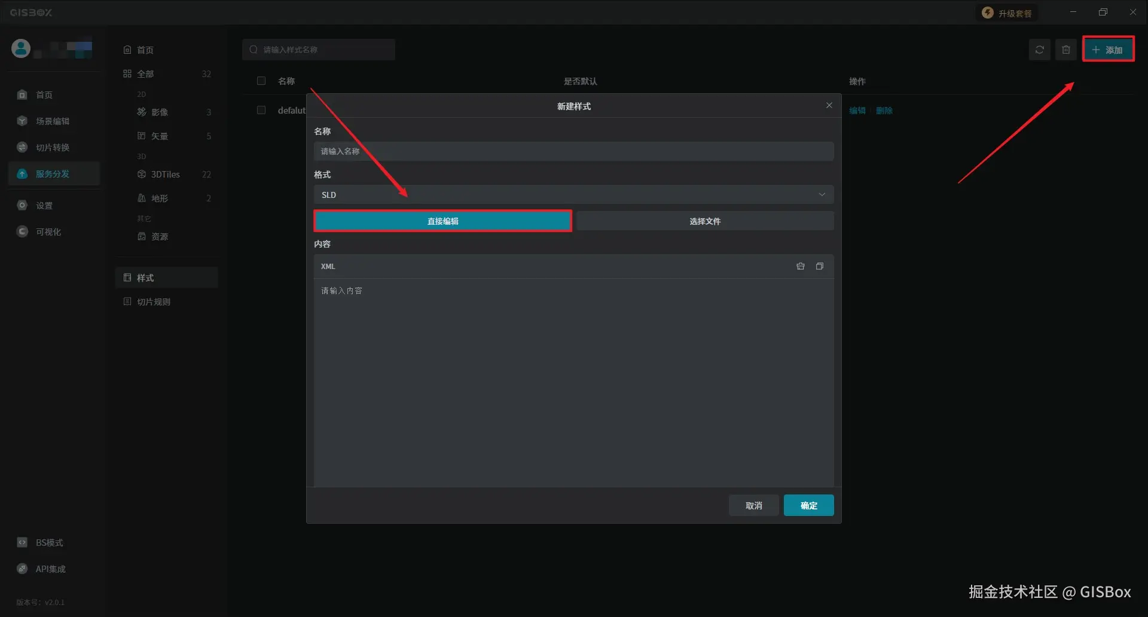Check the defalut row checkbox
This screenshot has height=617, width=1148.
(x=261, y=110)
